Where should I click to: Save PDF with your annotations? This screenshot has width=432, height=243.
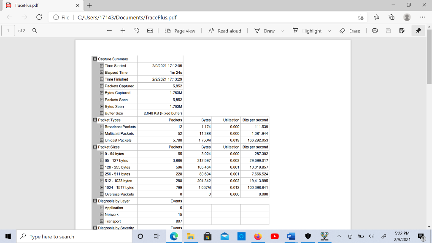click(401, 30)
